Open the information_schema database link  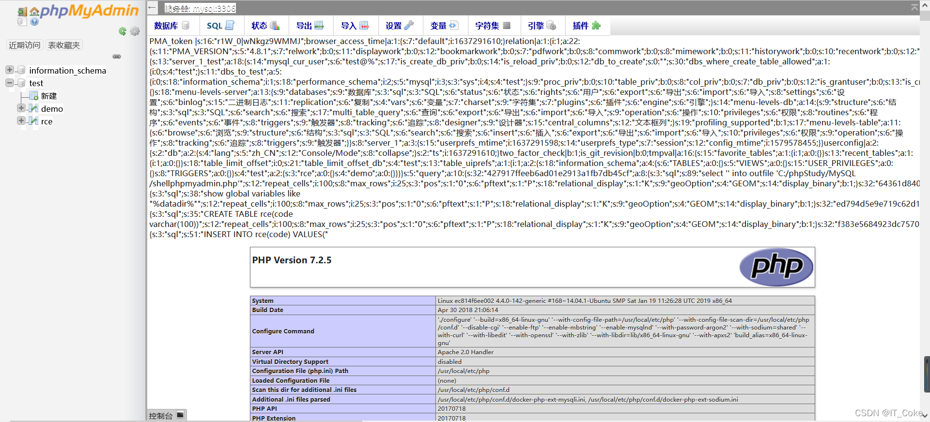67,71
